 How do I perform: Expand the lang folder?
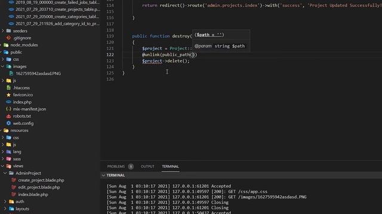pyautogui.click(x=3, y=152)
